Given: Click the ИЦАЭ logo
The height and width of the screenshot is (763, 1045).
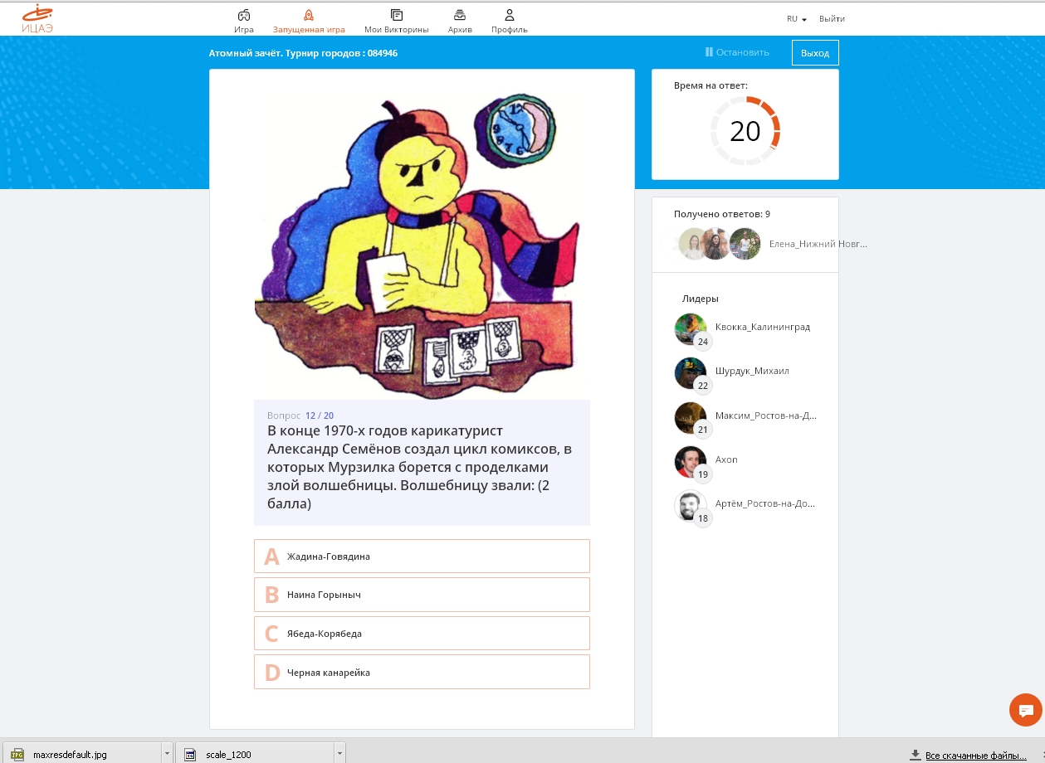Looking at the screenshot, I should (38, 18).
